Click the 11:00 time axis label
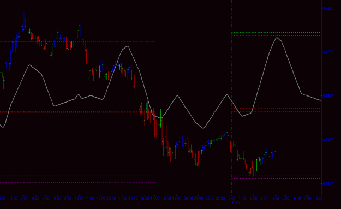341x209 pixels. pyautogui.click(x=89, y=198)
